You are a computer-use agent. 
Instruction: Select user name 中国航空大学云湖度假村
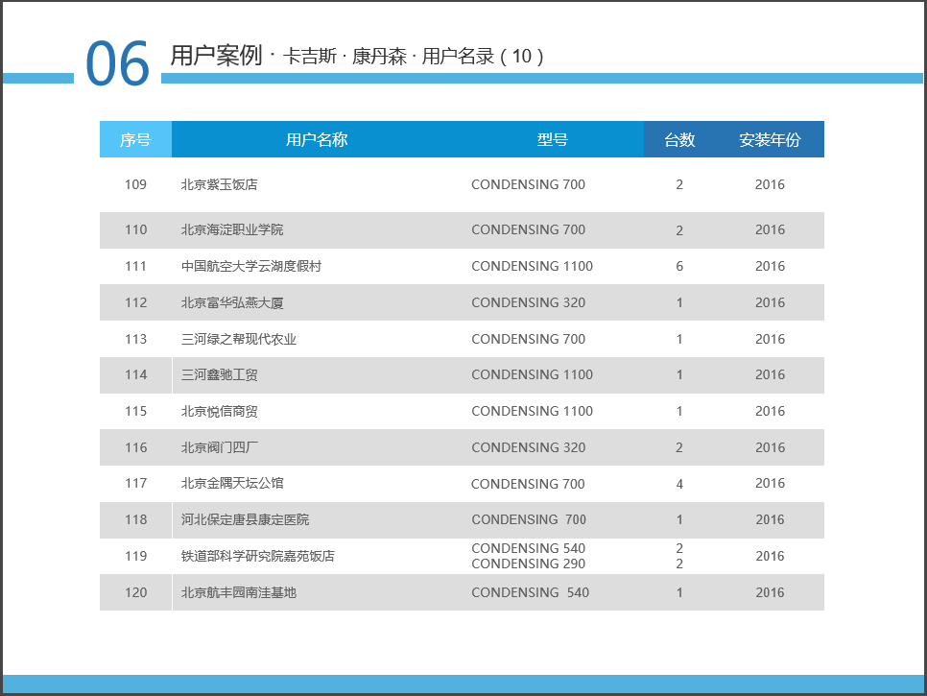coord(251,266)
